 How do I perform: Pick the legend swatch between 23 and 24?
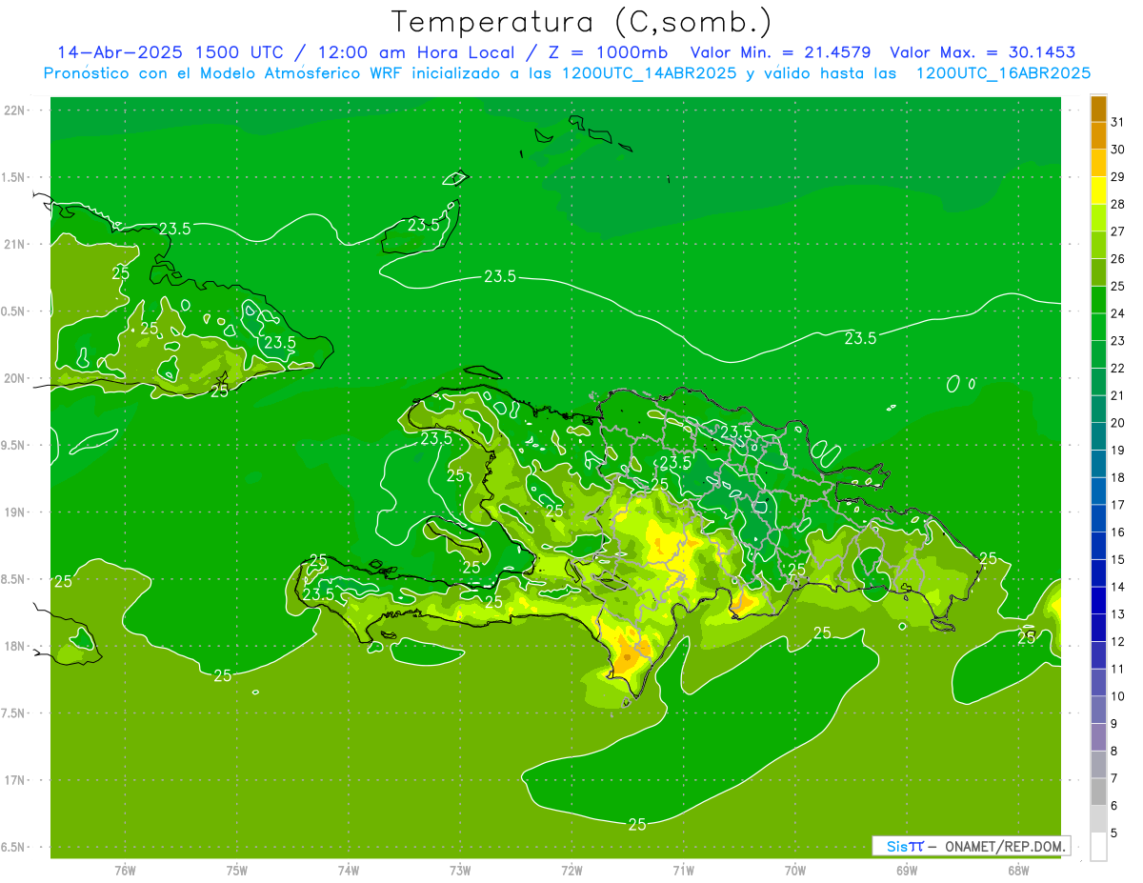tap(1098, 328)
